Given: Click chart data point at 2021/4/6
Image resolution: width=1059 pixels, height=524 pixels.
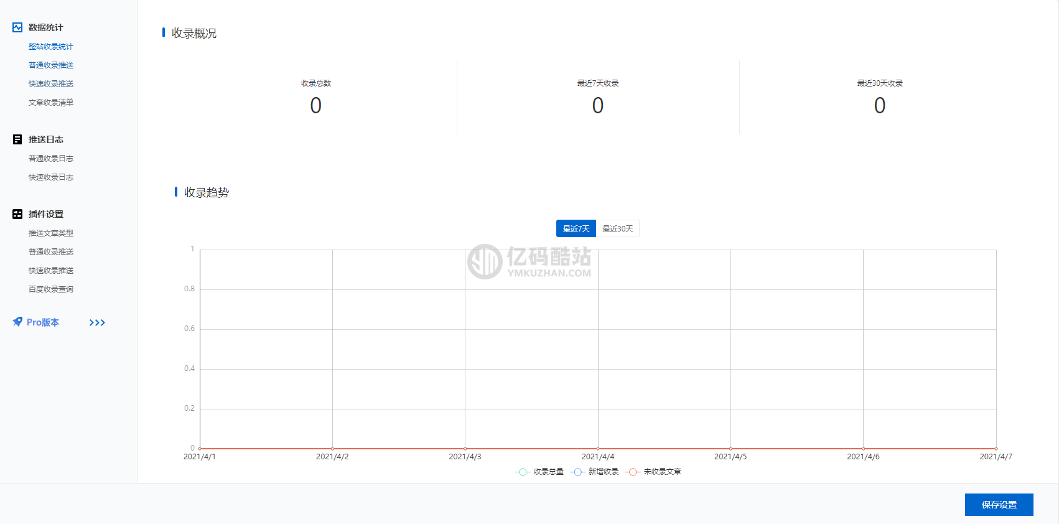Looking at the screenshot, I should click(863, 448).
